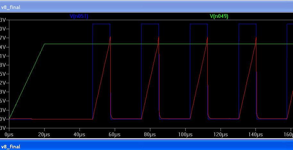Click the rising green ramp before 20µs
Screen dimensions: 293x150
click(27, 81)
